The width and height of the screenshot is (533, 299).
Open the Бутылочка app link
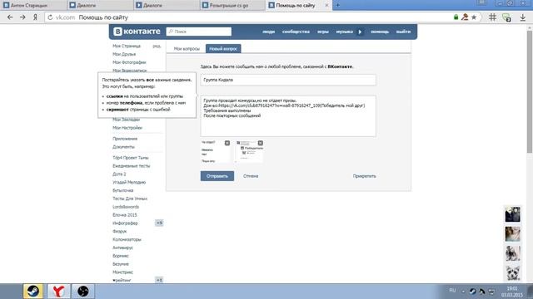122,190
